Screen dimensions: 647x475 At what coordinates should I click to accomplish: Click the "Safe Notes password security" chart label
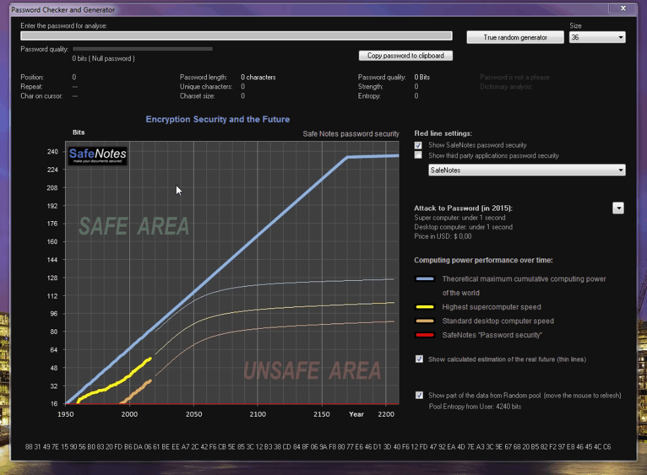pos(351,134)
